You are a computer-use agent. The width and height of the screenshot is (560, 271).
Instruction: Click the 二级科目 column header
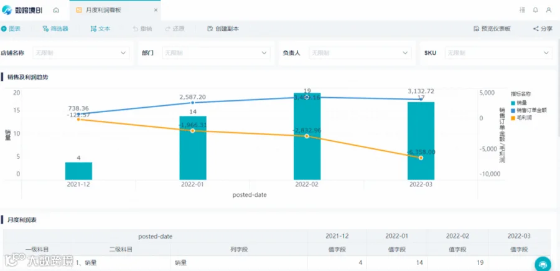click(x=121, y=250)
